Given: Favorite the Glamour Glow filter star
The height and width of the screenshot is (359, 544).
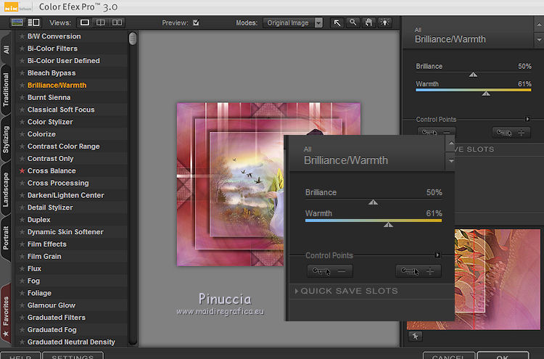Looking at the screenshot, I should pos(22,305).
